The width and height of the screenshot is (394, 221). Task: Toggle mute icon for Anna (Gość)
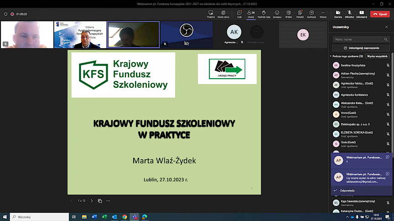[x=388, y=115]
